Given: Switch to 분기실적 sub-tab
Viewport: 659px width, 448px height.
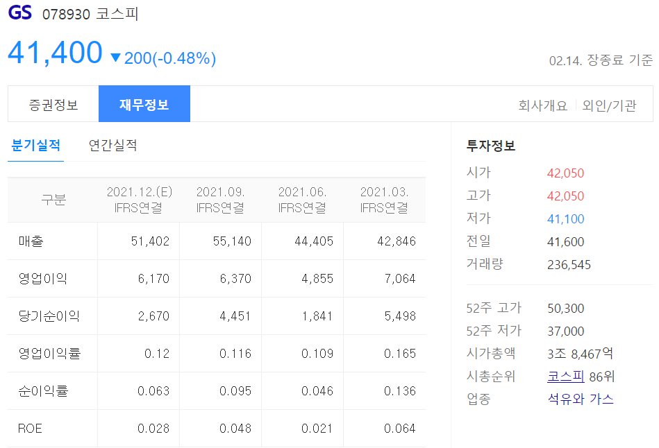Looking at the screenshot, I should tap(35, 146).
